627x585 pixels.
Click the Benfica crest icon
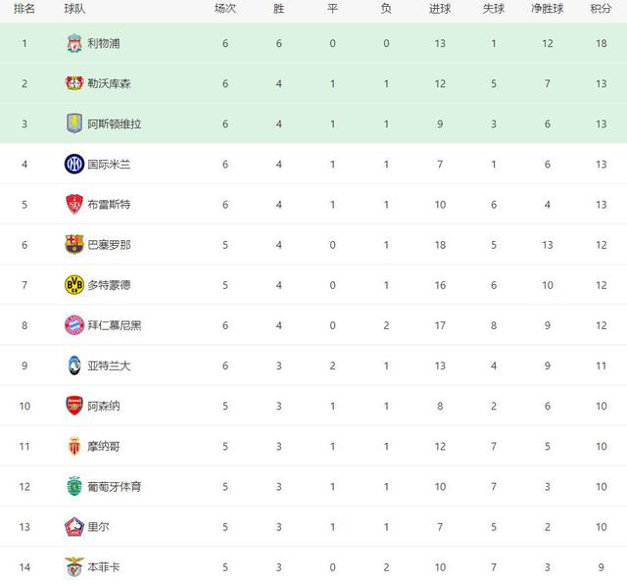click(74, 566)
